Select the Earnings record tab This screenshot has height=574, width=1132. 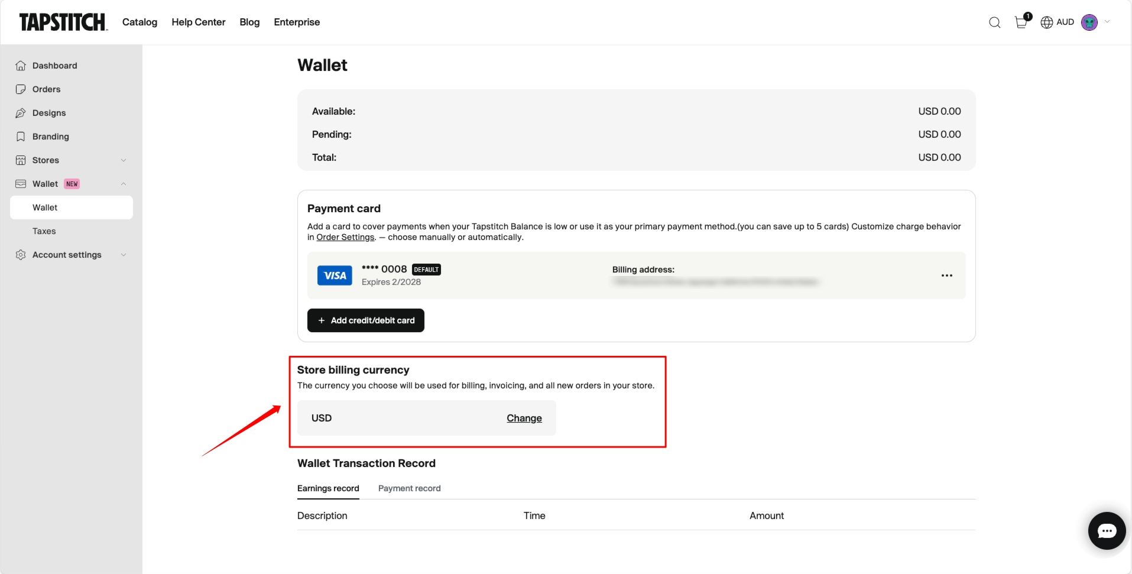point(328,488)
